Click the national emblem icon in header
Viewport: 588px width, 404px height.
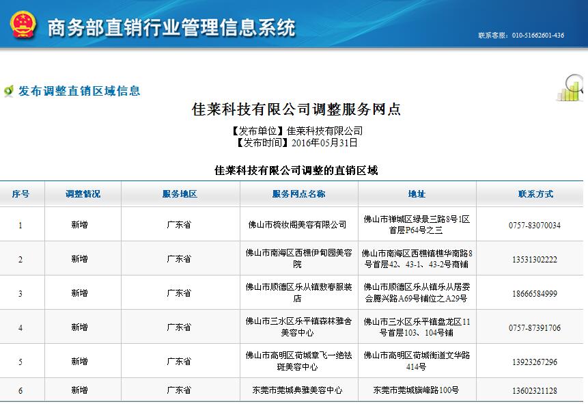click(x=23, y=25)
